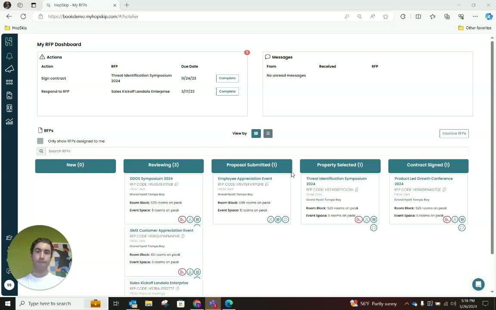Copy RFP code HST4G8TYCC5H
Screen dimensions: 496x310
[x=357, y=189]
